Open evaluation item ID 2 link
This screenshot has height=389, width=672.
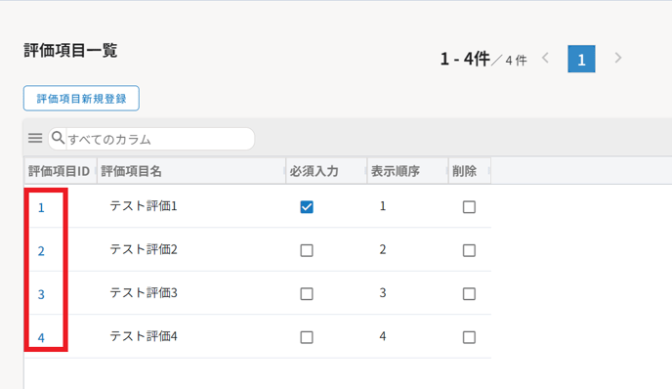click(x=41, y=251)
